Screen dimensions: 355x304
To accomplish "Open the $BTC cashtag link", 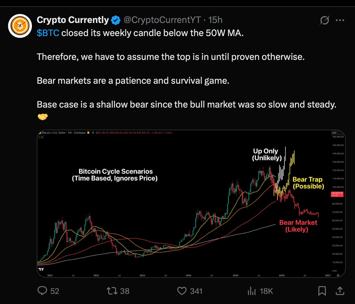I will coord(47,33).
